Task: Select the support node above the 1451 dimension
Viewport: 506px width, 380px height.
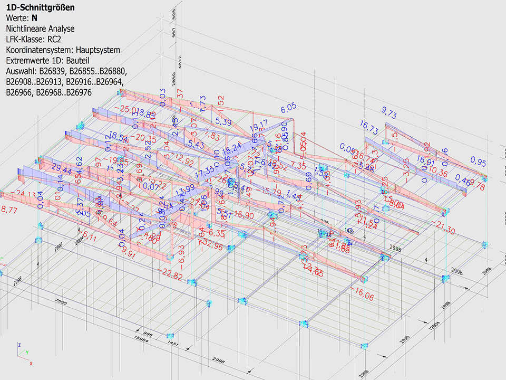Action: (171, 336)
